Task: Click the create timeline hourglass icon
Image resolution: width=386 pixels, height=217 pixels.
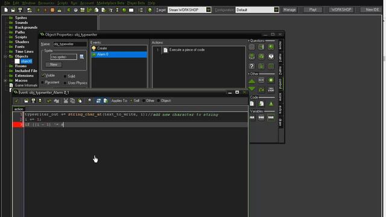Action: (x=117, y=10)
